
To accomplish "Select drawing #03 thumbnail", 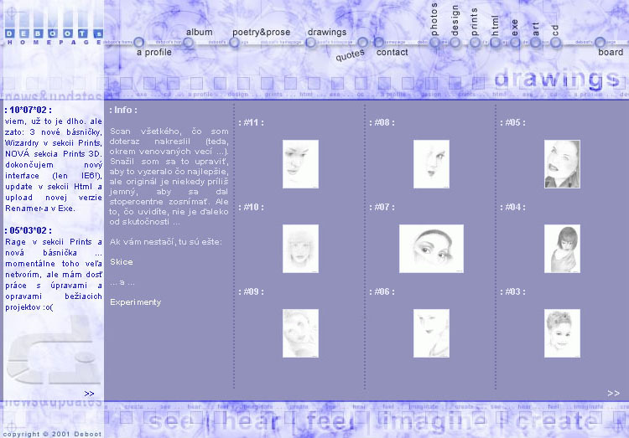I will coord(562,333).
